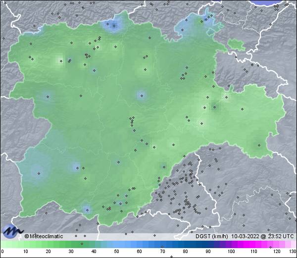Click the 10 label on the scale
Viewport: 297px width, 258px height.
pos(26,252)
